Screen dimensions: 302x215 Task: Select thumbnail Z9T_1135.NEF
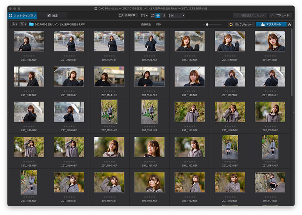[29, 41]
